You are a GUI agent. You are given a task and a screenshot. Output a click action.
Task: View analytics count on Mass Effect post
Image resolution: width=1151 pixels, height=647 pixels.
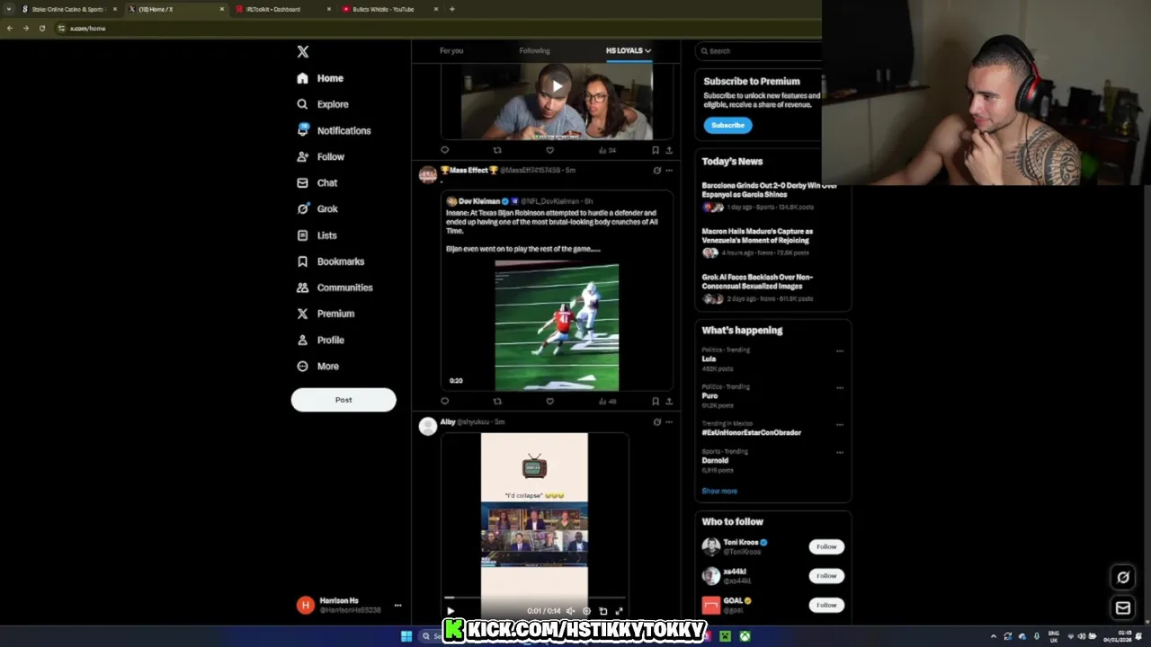tap(608, 401)
